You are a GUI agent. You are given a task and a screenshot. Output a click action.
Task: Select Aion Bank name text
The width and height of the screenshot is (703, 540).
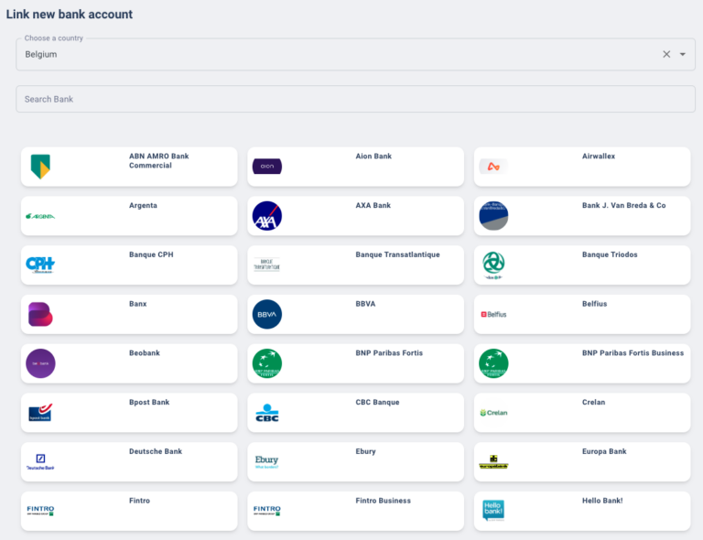[x=373, y=156]
